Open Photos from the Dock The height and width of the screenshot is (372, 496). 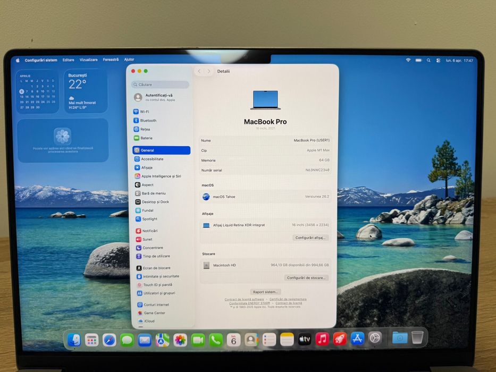180,340
